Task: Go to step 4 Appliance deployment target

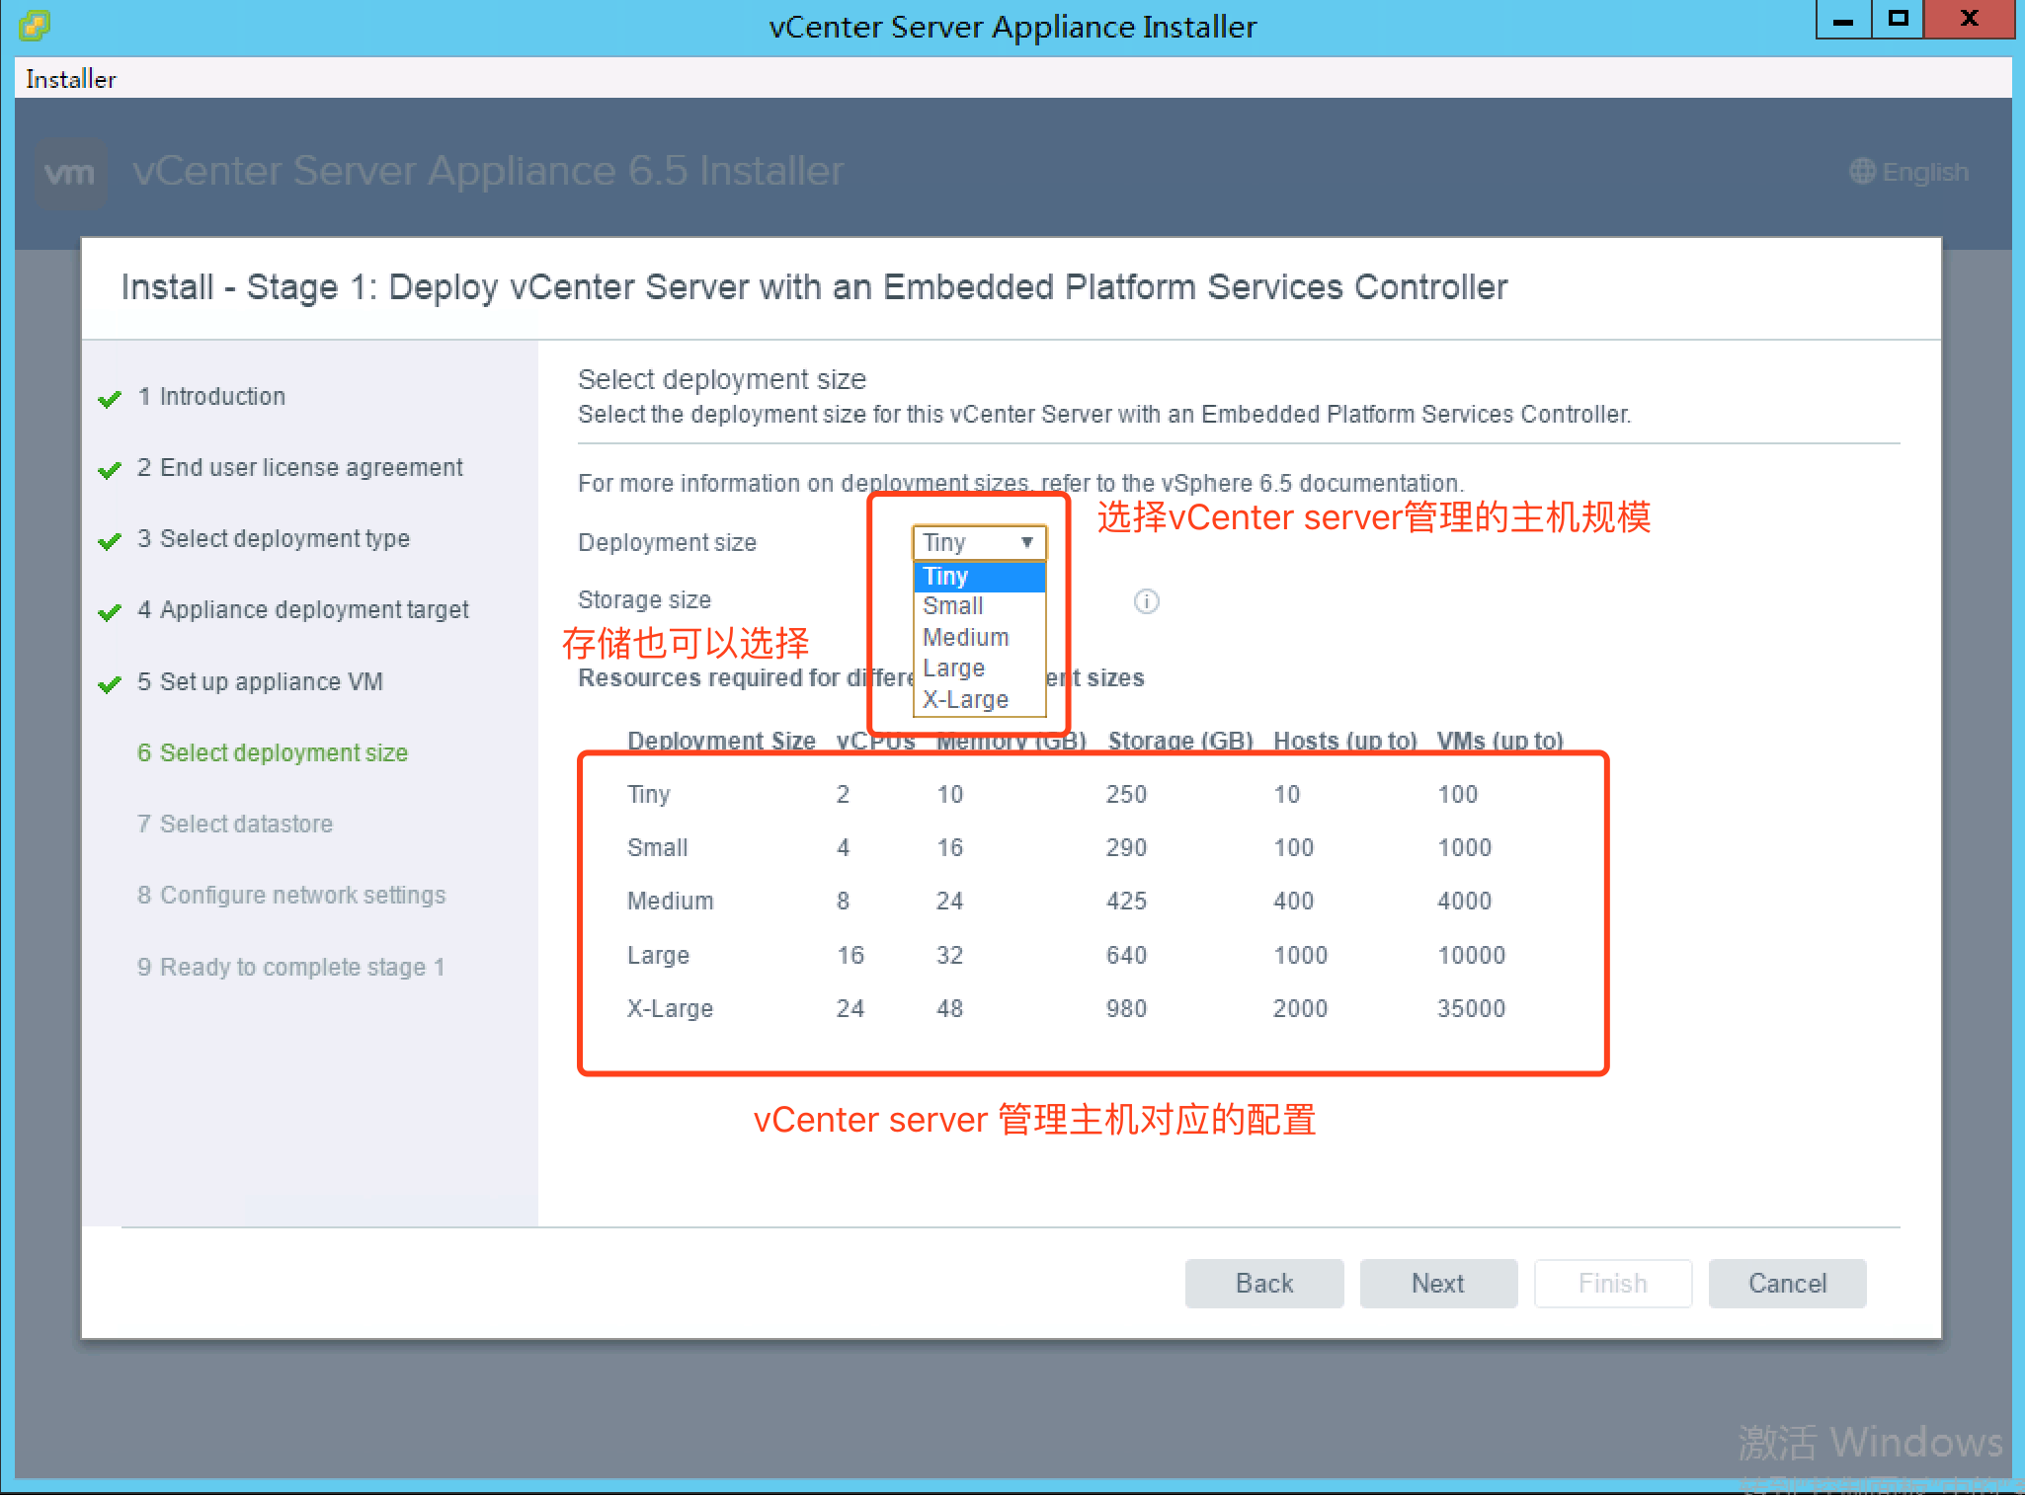Action: pos(303,609)
